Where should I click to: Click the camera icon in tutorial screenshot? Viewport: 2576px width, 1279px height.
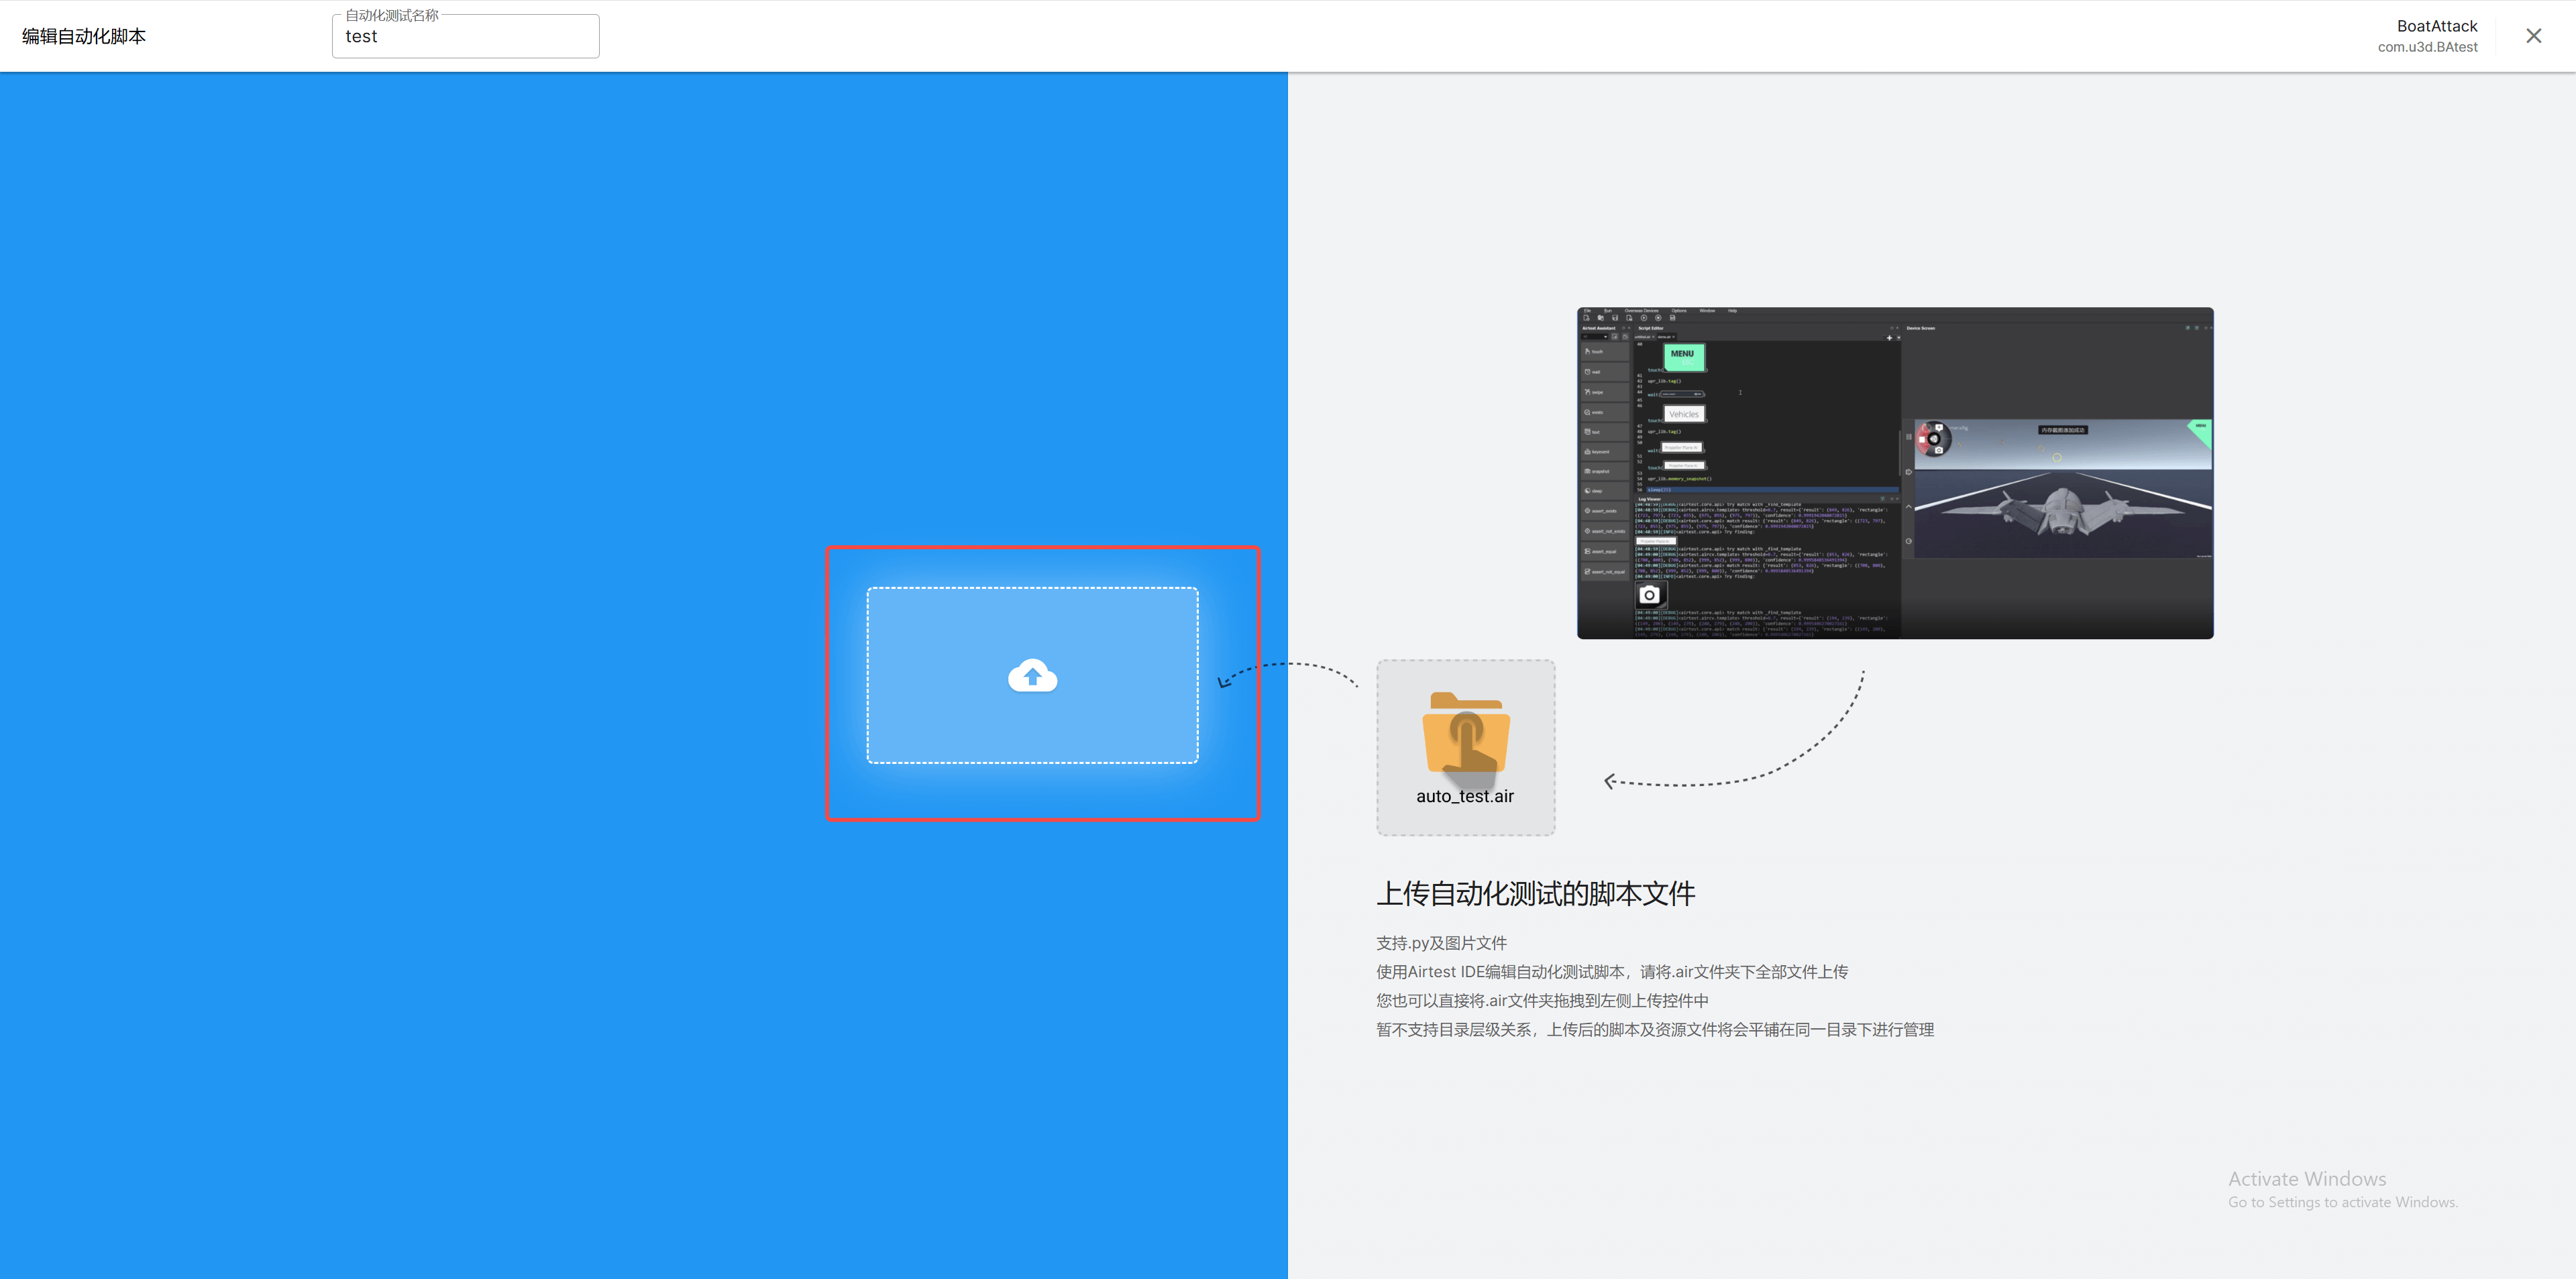(x=1650, y=595)
